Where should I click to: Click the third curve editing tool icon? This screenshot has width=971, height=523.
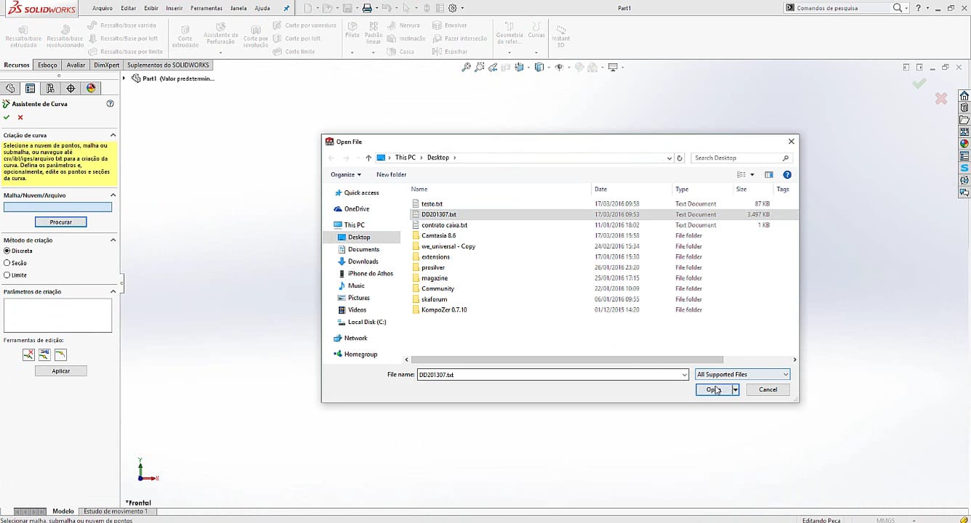[x=60, y=354]
